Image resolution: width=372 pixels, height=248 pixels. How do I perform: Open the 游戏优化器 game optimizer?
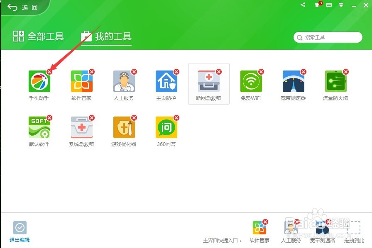point(124,129)
